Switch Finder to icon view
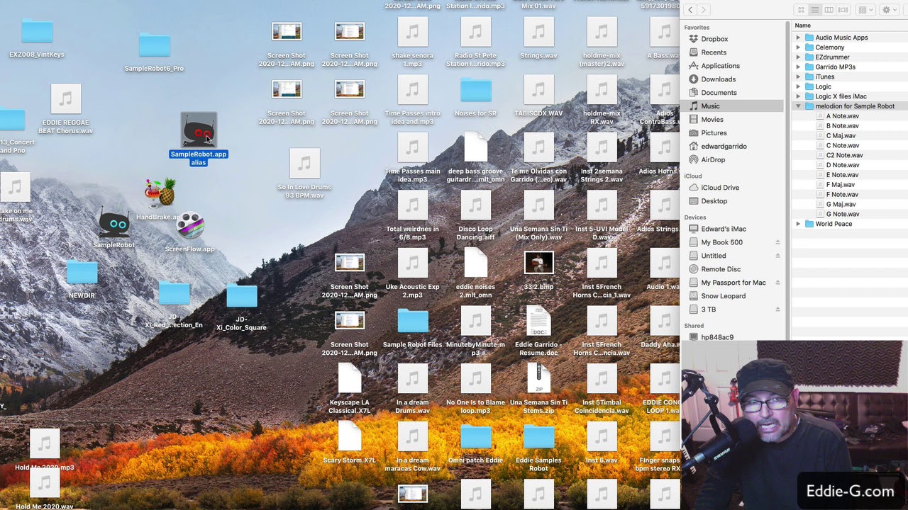The width and height of the screenshot is (908, 510). coord(801,10)
